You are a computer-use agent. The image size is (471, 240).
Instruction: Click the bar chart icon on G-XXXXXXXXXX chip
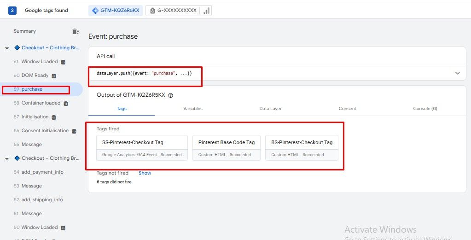click(206, 11)
